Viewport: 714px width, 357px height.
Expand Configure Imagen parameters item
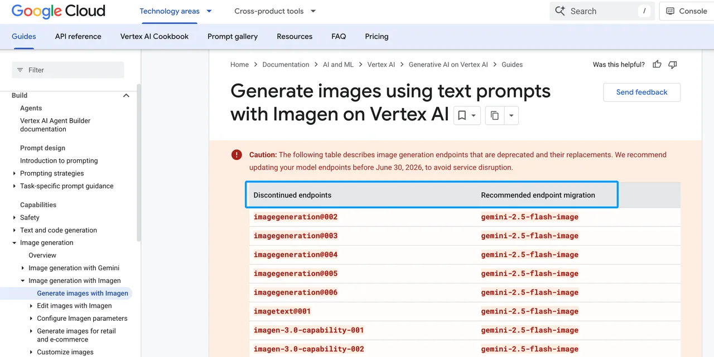(31, 319)
